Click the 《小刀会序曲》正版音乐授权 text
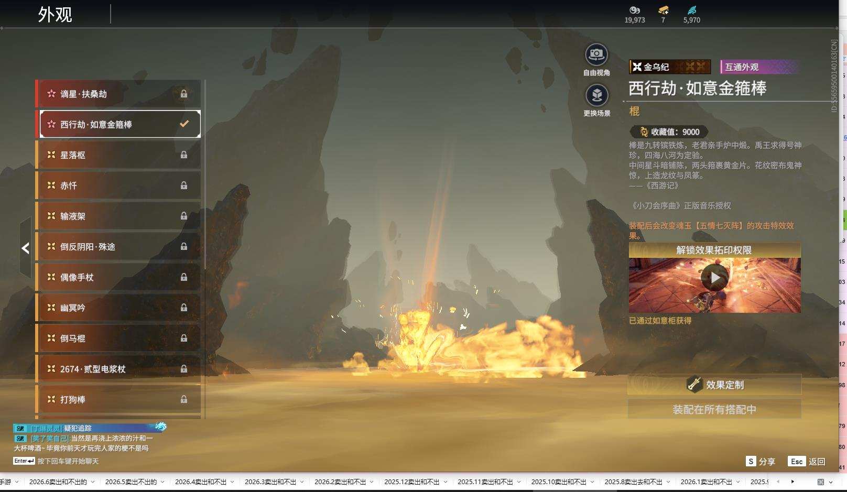 pyautogui.click(x=680, y=206)
